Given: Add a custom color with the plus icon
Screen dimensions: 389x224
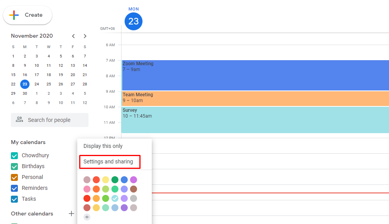Looking at the screenshot, I should coord(87,217).
